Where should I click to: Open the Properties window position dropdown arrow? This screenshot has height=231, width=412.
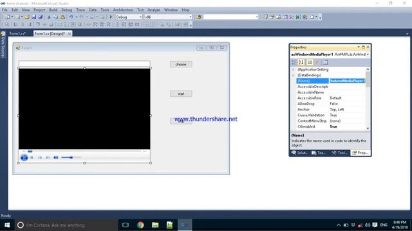click(359, 47)
